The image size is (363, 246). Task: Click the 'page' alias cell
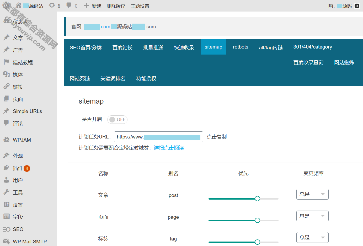[x=173, y=217]
